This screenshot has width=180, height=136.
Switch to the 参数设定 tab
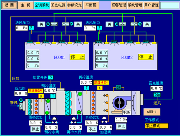click(x=74, y=5)
